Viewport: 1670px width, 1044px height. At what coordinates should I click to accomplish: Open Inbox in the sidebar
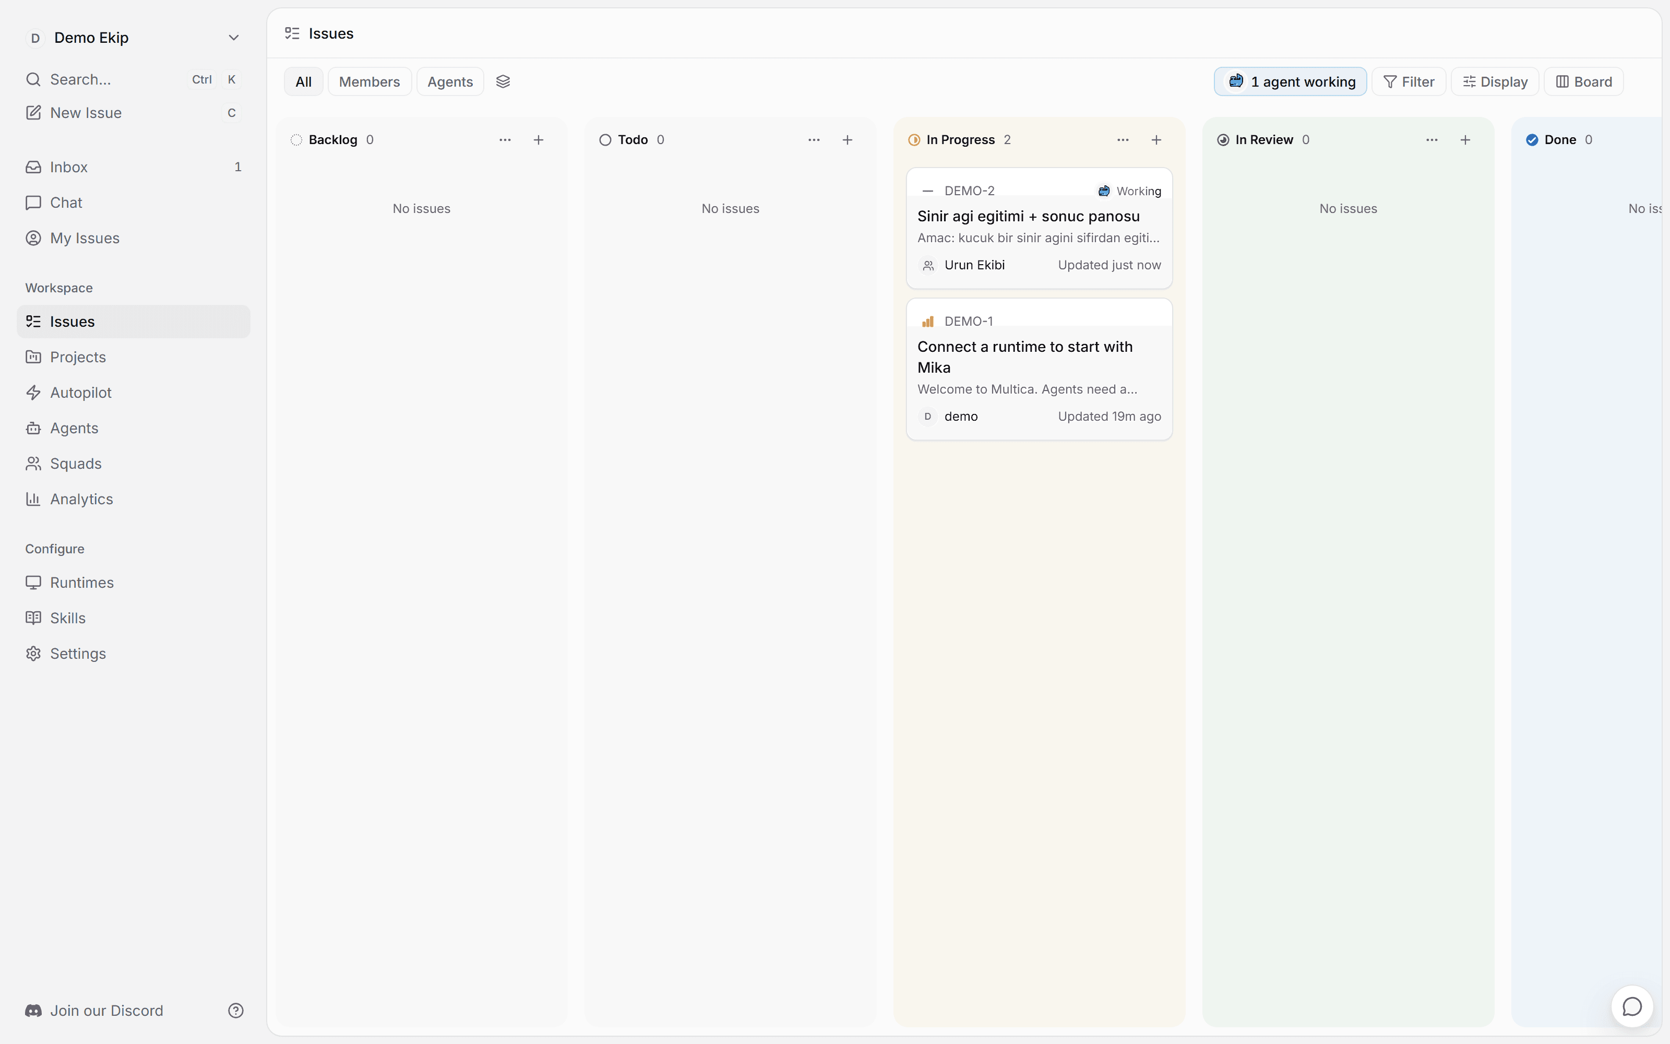click(x=133, y=167)
